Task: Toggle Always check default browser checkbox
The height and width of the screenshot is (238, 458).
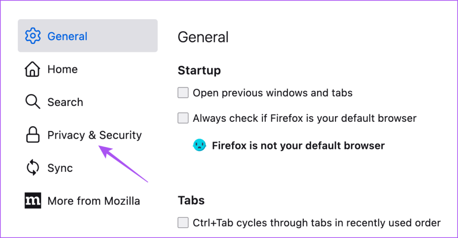Action: click(x=183, y=119)
